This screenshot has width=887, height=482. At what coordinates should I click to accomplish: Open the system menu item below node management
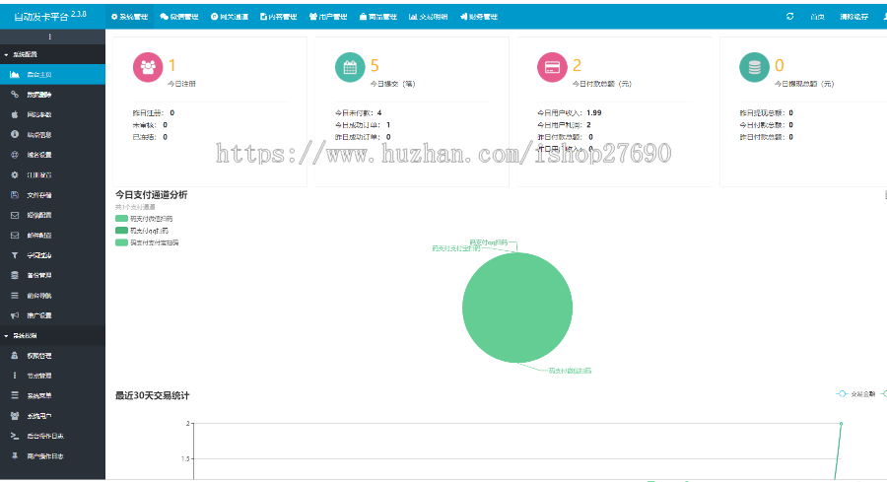(52, 396)
